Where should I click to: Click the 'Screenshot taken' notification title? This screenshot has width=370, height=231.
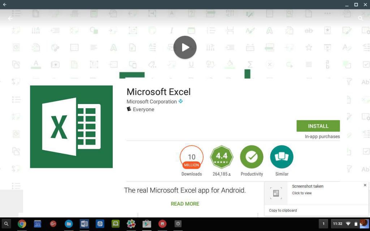pos(308,186)
